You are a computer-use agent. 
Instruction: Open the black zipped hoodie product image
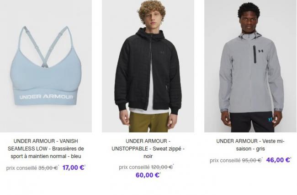point(148,66)
